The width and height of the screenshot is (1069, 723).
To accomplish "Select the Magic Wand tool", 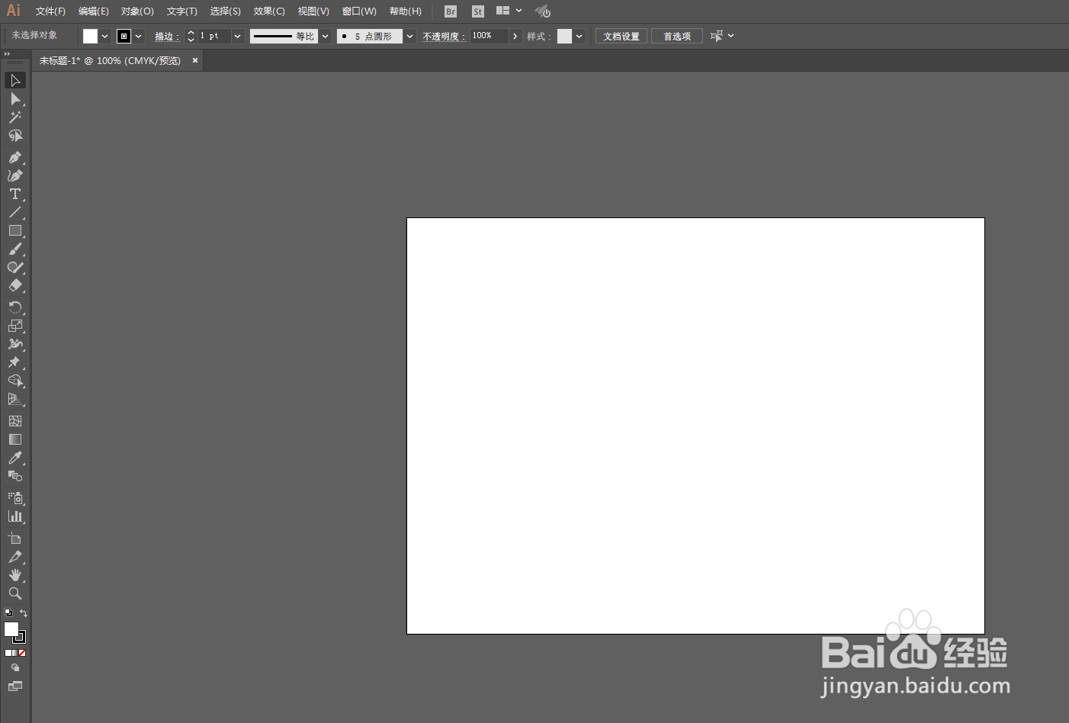I will point(15,117).
